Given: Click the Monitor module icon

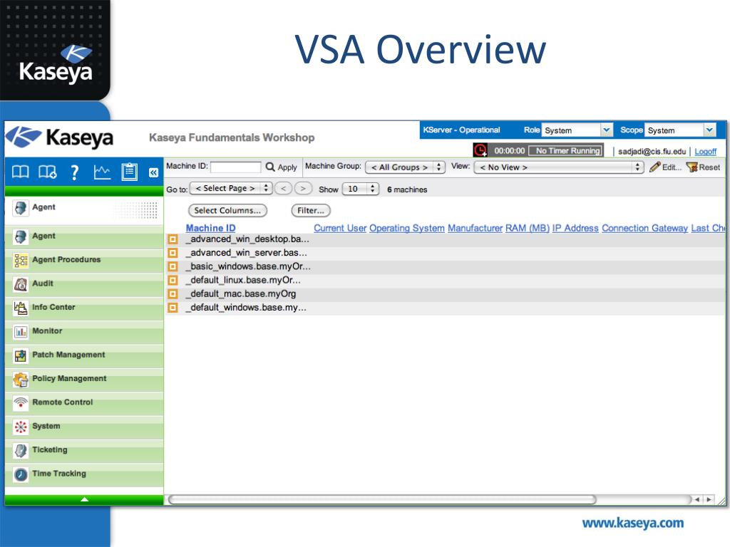Looking at the screenshot, I should tap(21, 331).
